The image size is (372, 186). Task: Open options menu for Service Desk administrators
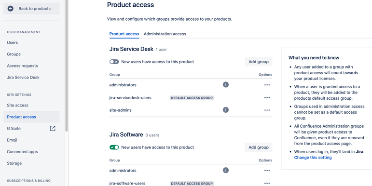pos(267,85)
